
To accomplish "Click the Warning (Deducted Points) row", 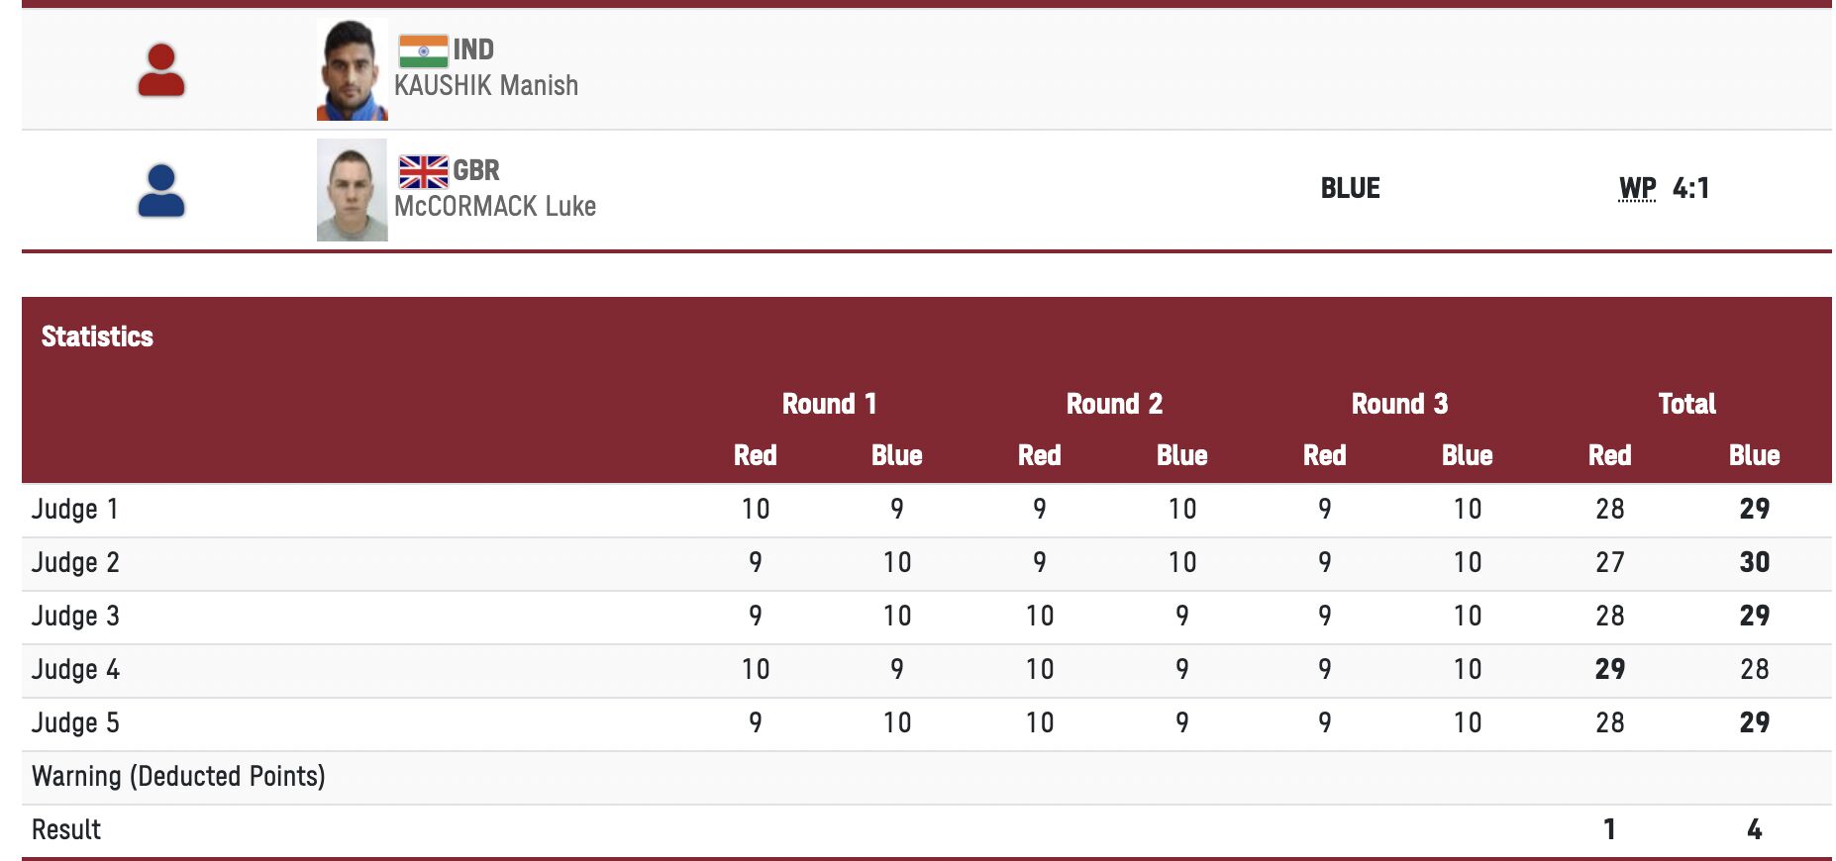I will click(x=178, y=776).
